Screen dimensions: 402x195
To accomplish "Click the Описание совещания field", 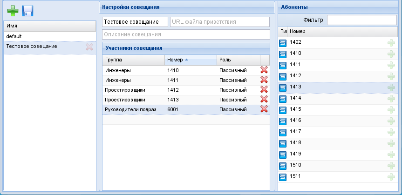I will coord(186,34).
